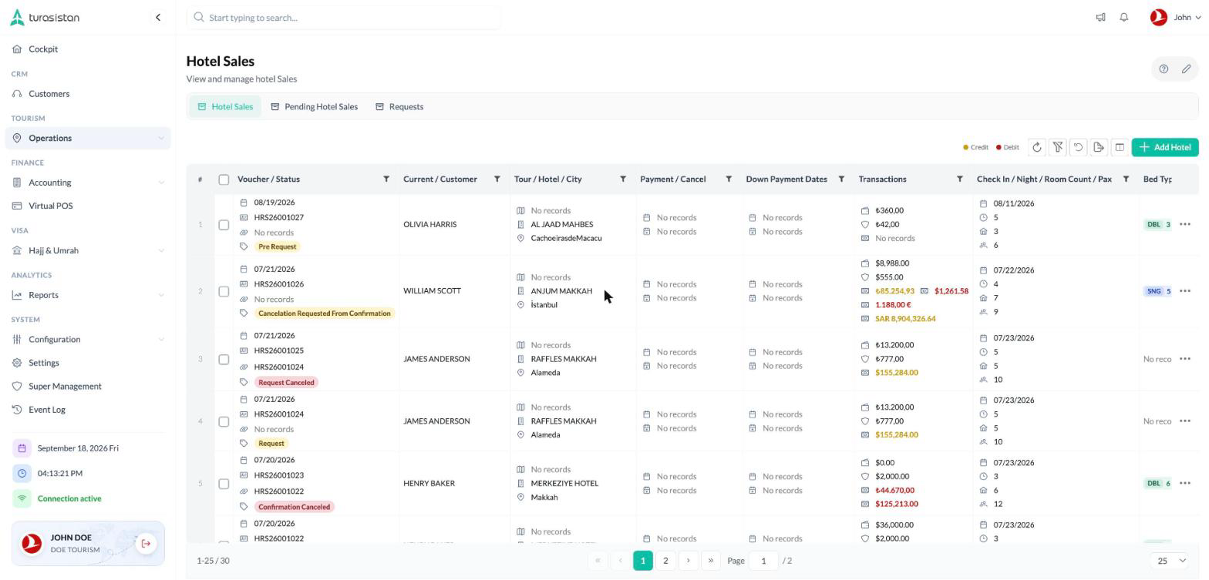Open the announcements megaphone icon
This screenshot has width=1209, height=580.
pos(1100,17)
